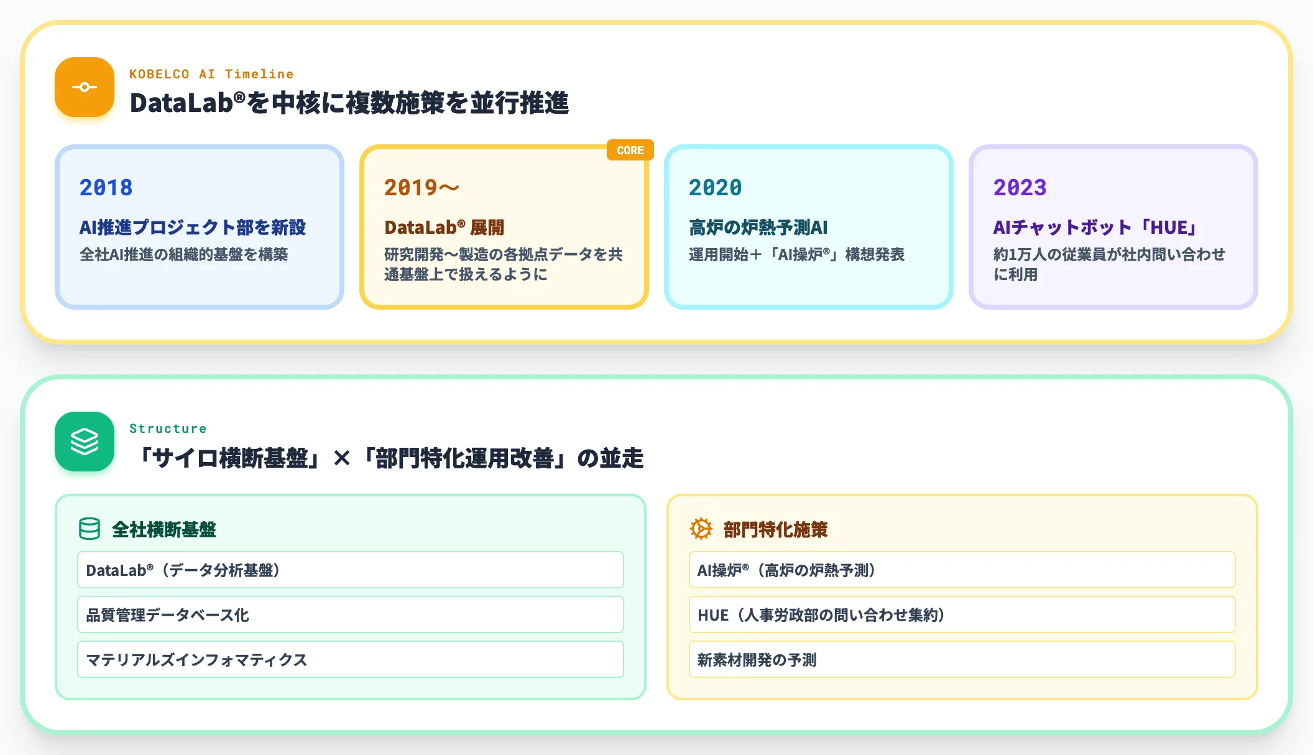
Task: Click the DataLab®を中核に複数施策を並行推進 title
Action: [x=349, y=103]
